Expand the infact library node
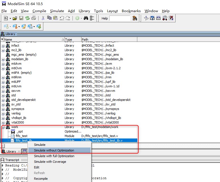The height and width of the screenshot is (182, 220). tap(3, 45)
